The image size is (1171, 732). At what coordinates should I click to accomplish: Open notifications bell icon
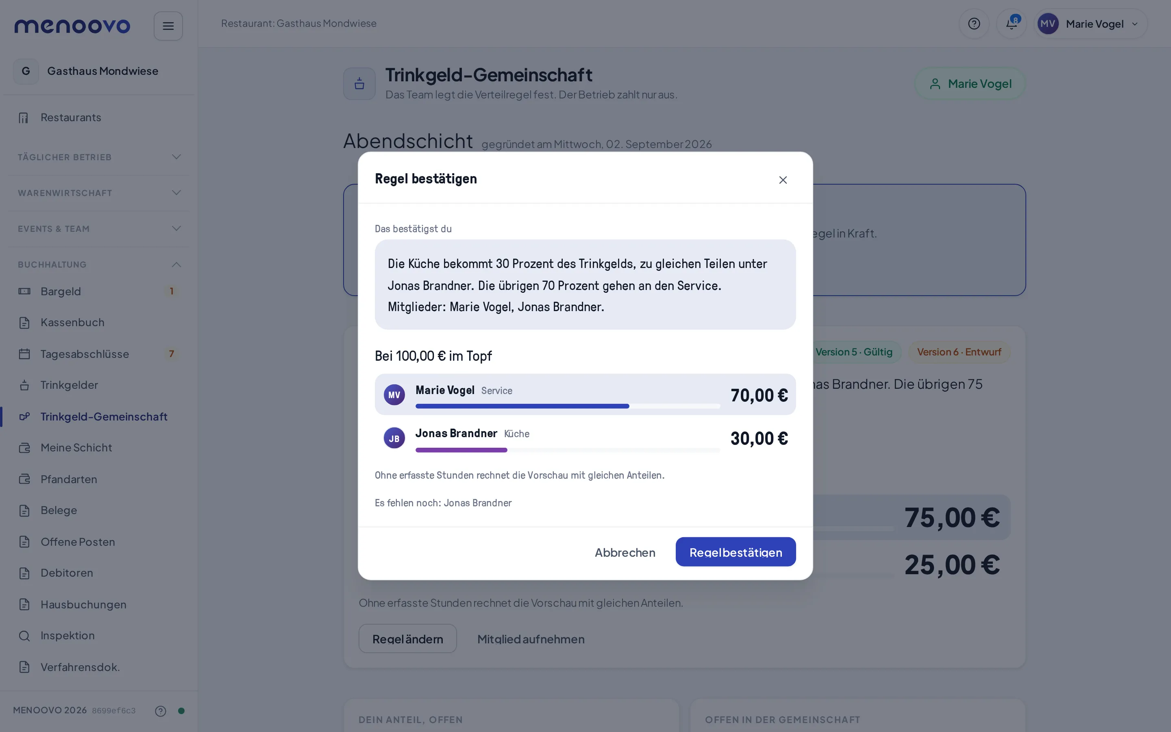[x=1011, y=24]
